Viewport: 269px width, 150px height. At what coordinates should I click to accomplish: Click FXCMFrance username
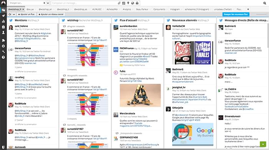coord(126,48)
